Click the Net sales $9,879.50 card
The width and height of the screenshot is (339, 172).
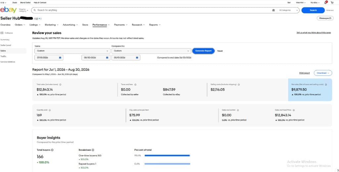click(310, 90)
